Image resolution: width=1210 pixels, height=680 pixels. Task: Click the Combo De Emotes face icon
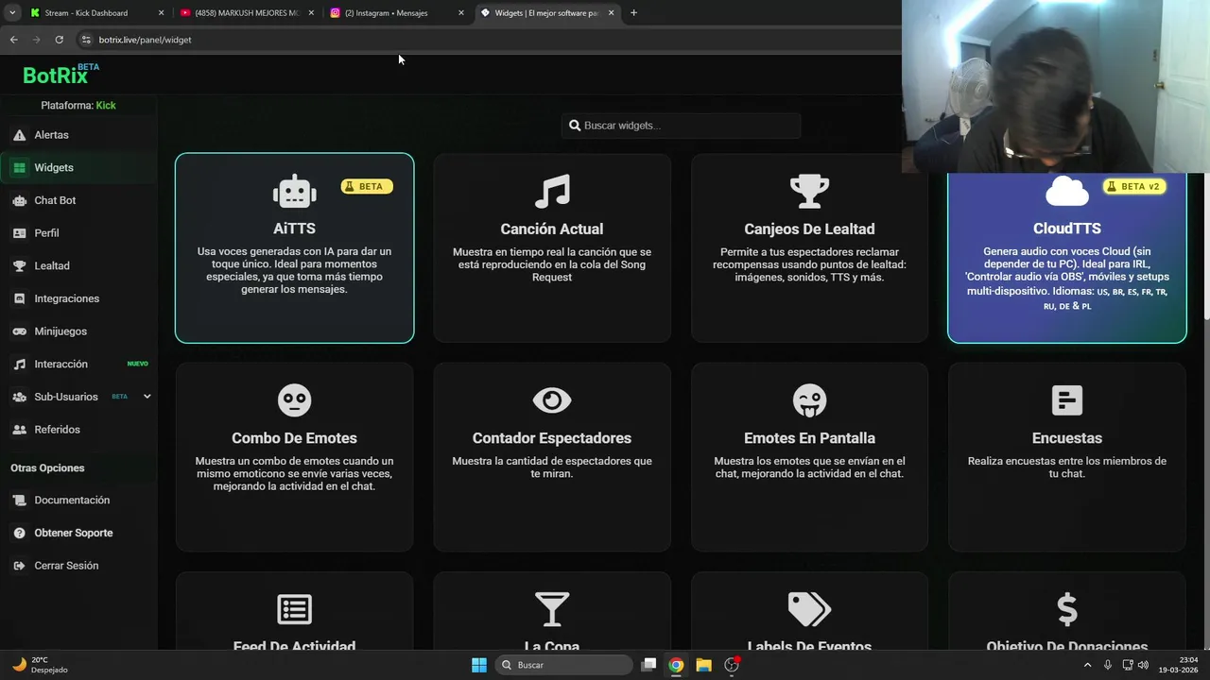click(294, 400)
